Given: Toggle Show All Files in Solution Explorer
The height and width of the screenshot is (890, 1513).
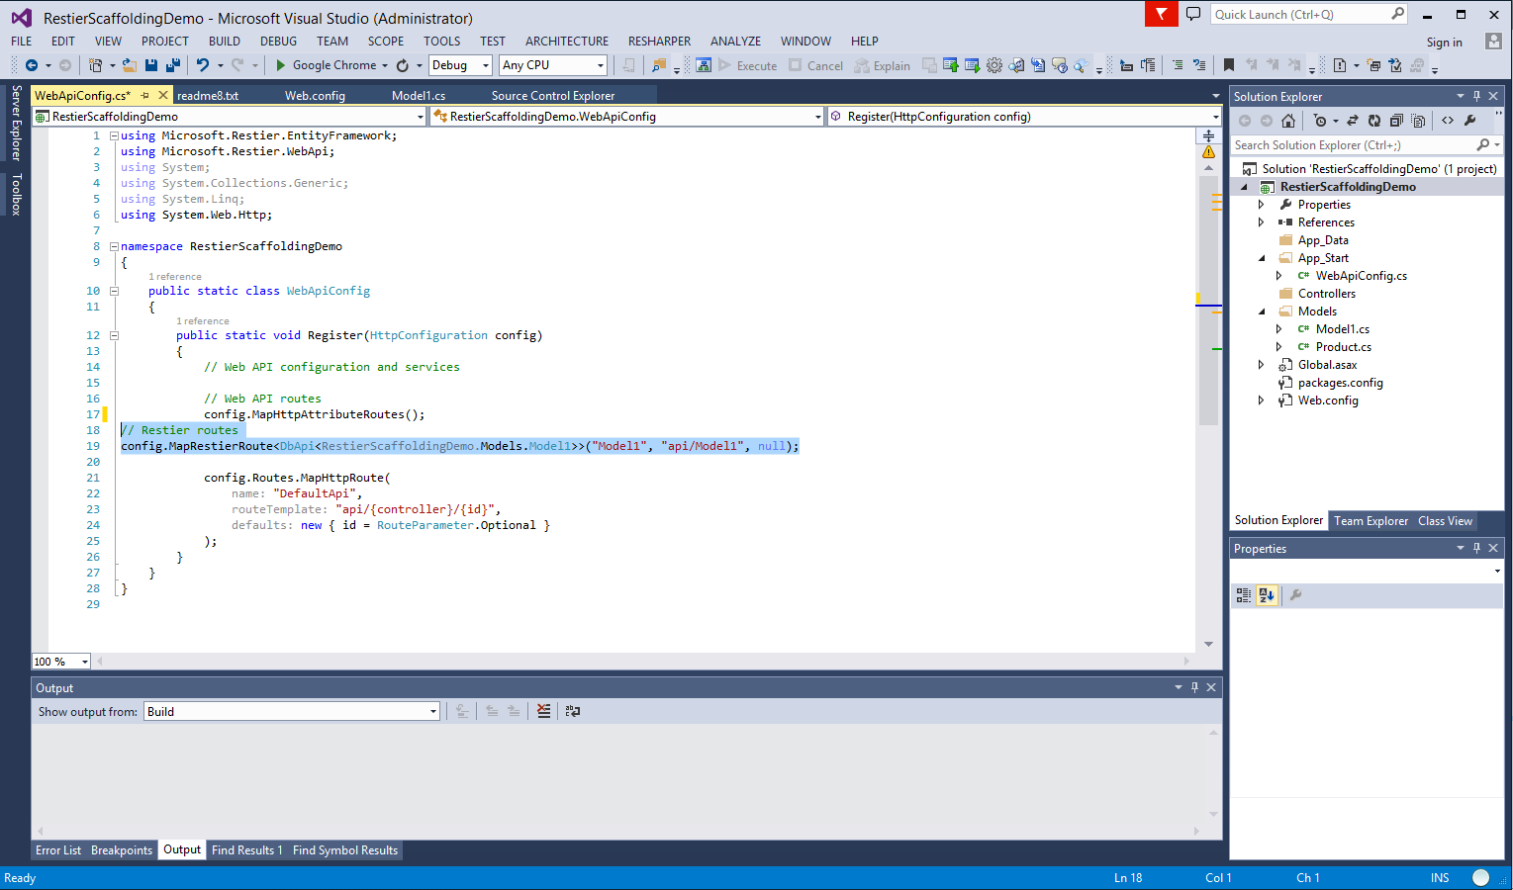Looking at the screenshot, I should [x=1418, y=121].
